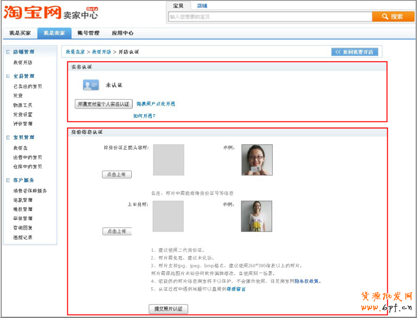The width and height of the screenshot is (417, 318).
Task: Open the 港澳用户点此开通 link
Action: pos(156,104)
